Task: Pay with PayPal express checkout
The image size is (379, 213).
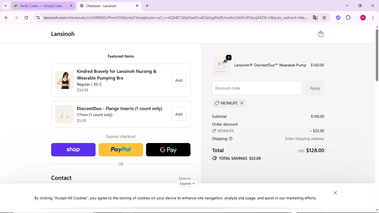Action: pyautogui.click(x=121, y=150)
